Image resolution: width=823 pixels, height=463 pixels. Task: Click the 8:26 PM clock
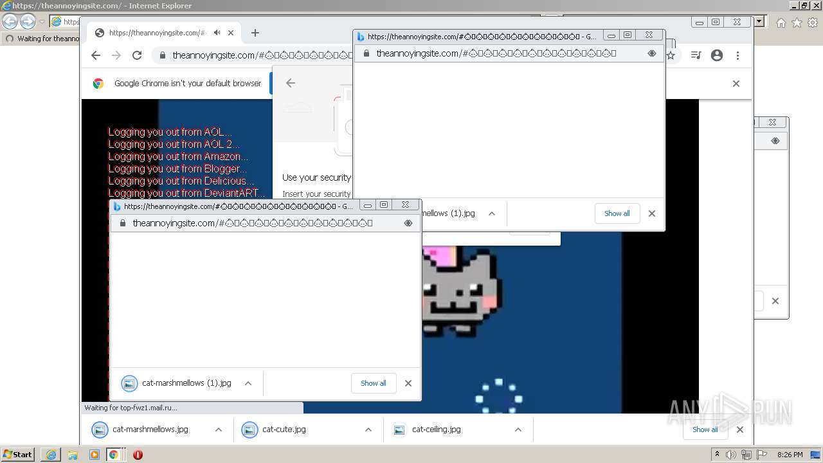790,455
